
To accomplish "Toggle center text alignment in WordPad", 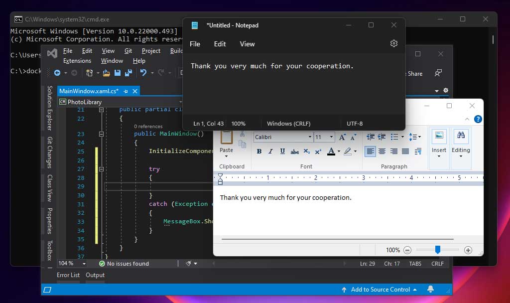I will coord(382,151).
